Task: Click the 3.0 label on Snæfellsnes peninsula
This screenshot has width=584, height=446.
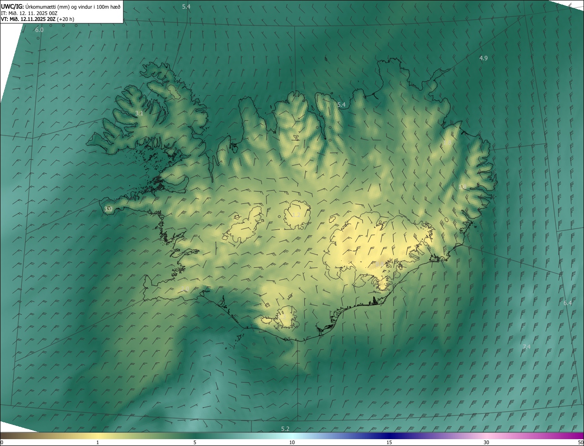Action: click(108, 209)
